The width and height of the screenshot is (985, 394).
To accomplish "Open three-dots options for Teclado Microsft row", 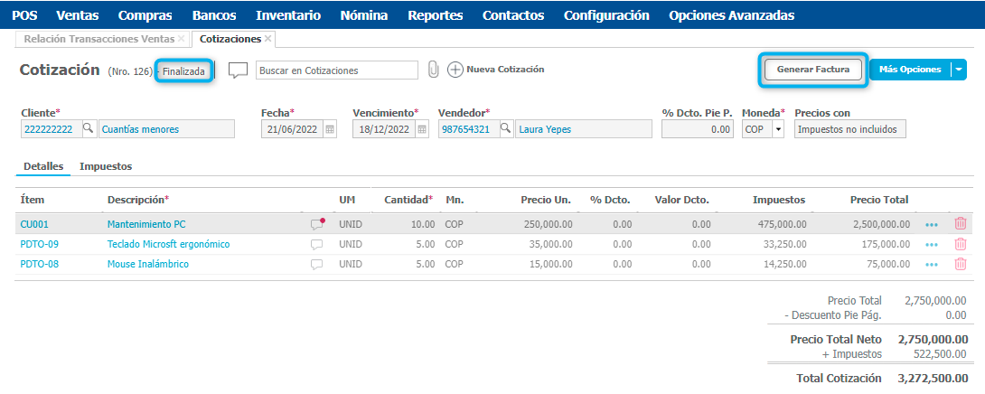I will pos(932,244).
